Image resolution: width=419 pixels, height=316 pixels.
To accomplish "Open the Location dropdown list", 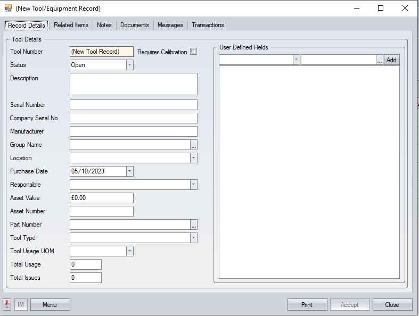I will pos(193,158).
